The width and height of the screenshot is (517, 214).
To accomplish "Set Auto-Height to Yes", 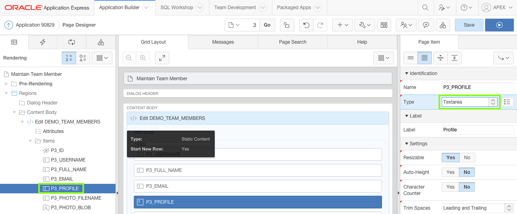I will pos(450,172).
